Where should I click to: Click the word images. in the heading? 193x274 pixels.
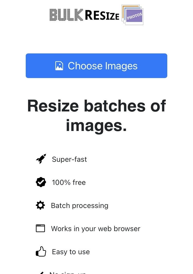click(96, 125)
